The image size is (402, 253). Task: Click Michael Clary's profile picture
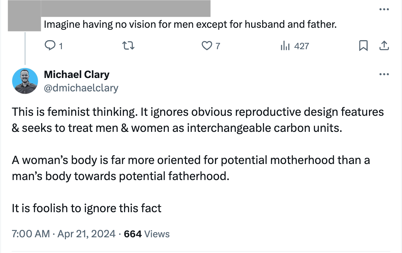[25, 81]
